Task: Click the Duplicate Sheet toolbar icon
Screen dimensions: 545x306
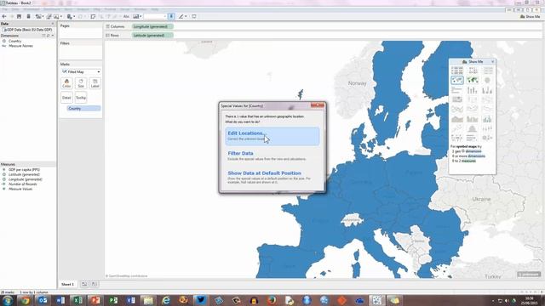Action: (x=49, y=16)
